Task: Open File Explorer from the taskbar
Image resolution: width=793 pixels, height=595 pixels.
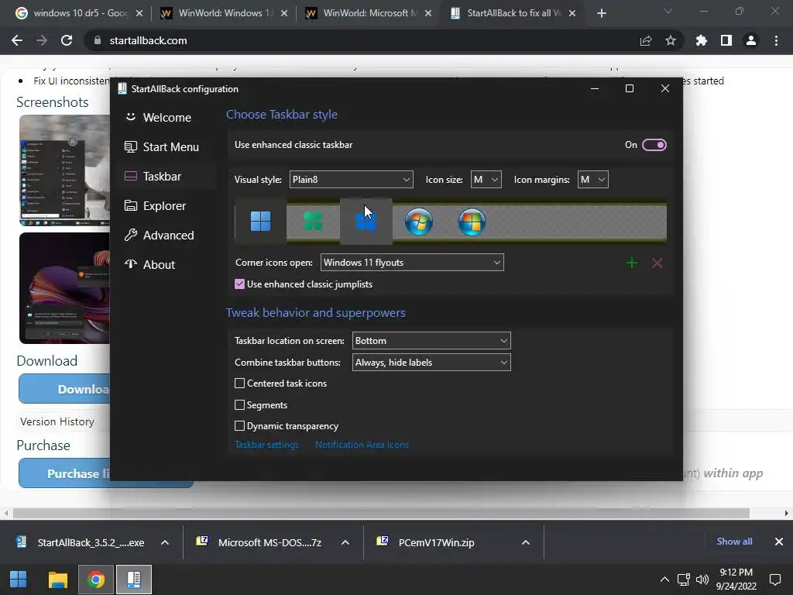Action: 57,580
